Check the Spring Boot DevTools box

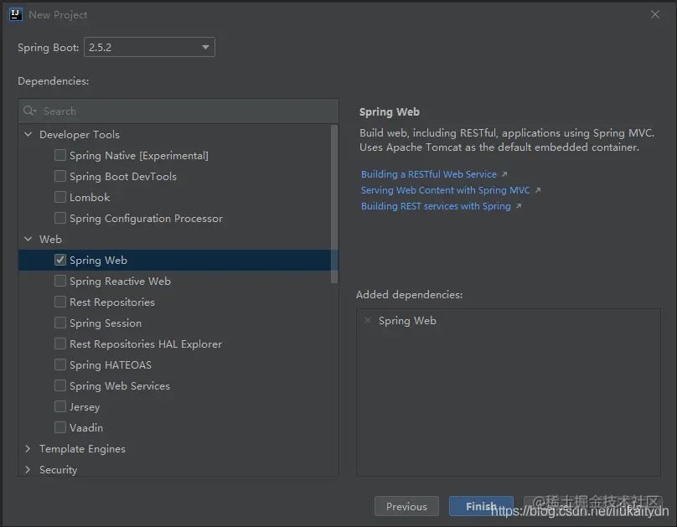pyautogui.click(x=60, y=176)
